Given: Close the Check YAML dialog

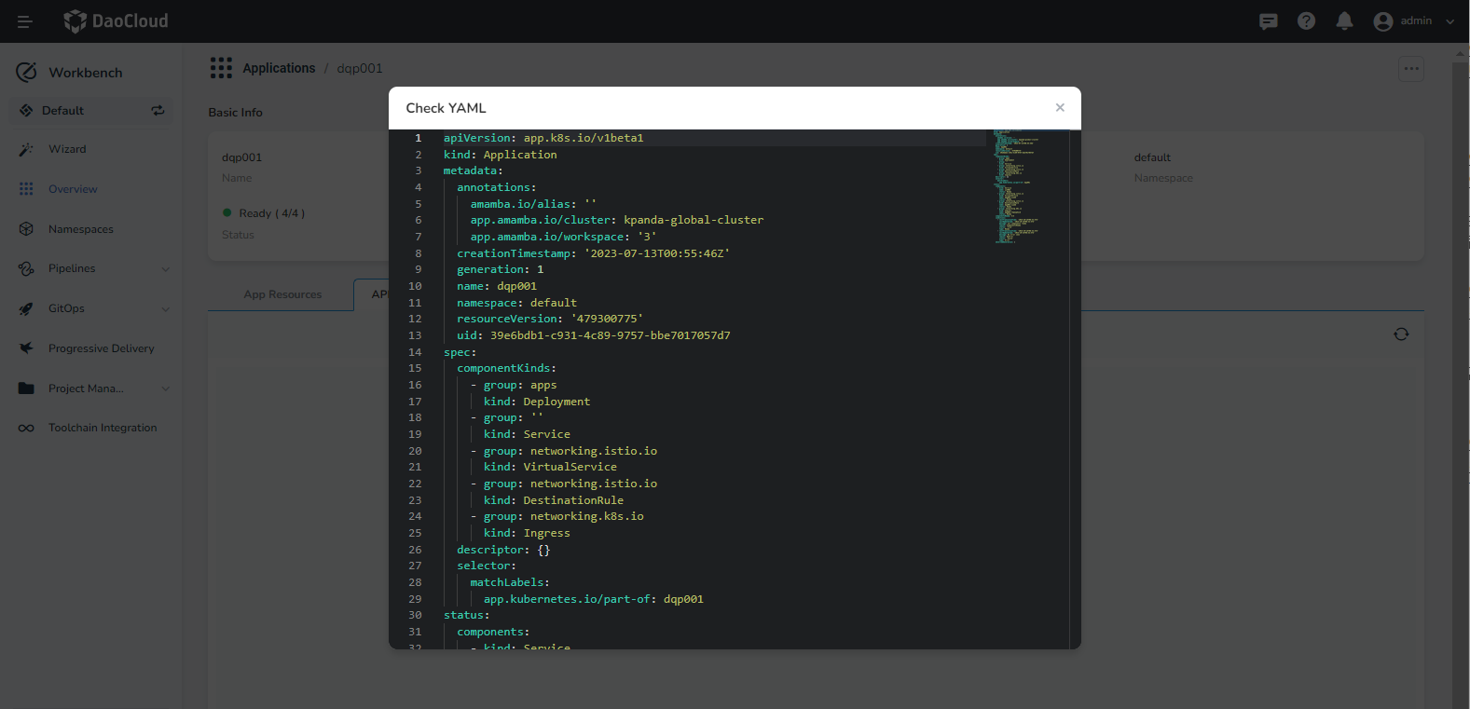Looking at the screenshot, I should pos(1060,107).
